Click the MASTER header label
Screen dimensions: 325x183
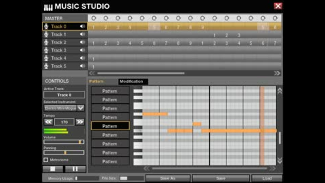(54, 18)
